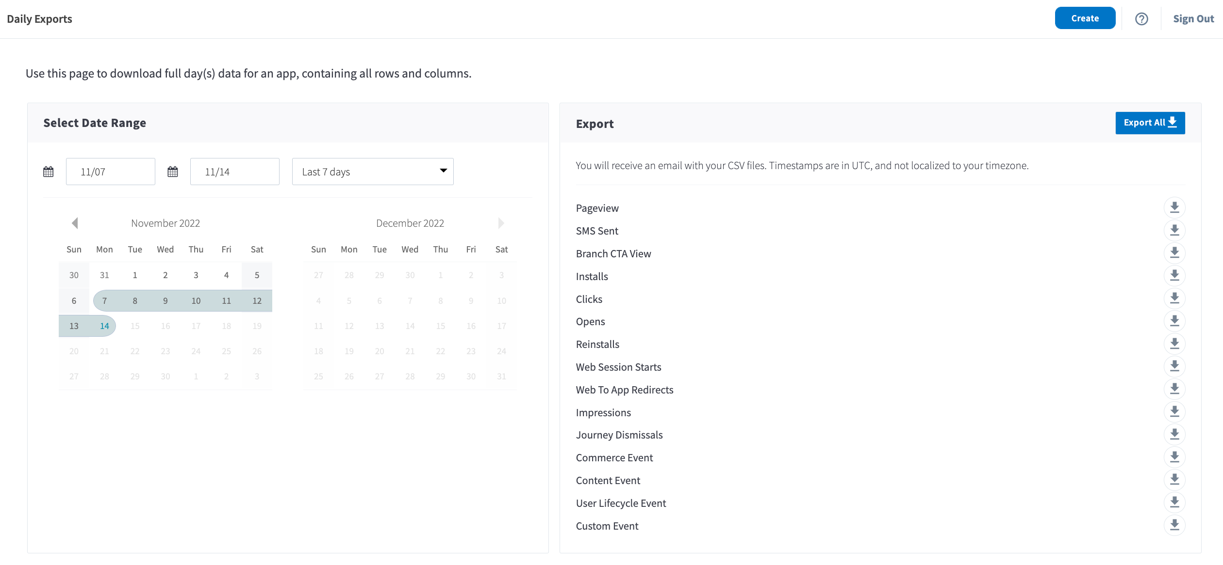Download the Clicks export file
The width and height of the screenshot is (1223, 565).
(x=1174, y=299)
